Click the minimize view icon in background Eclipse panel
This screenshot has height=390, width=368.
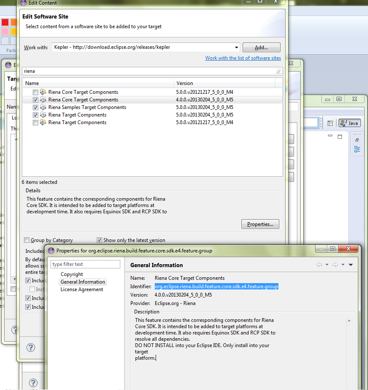(x=330, y=136)
